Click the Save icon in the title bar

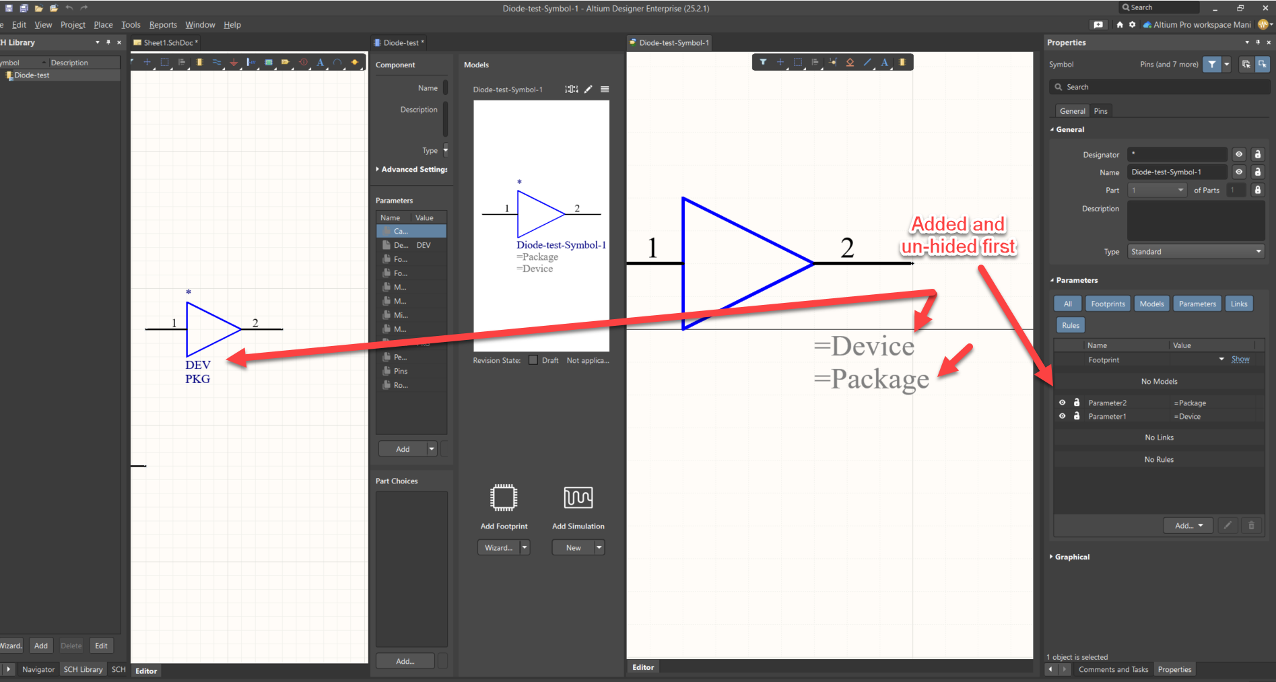9,8
